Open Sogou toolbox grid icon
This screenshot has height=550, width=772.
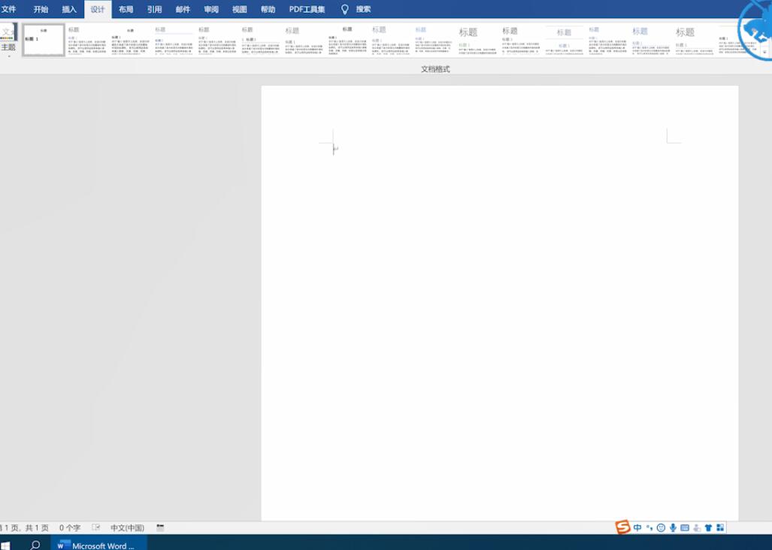pyautogui.click(x=720, y=528)
